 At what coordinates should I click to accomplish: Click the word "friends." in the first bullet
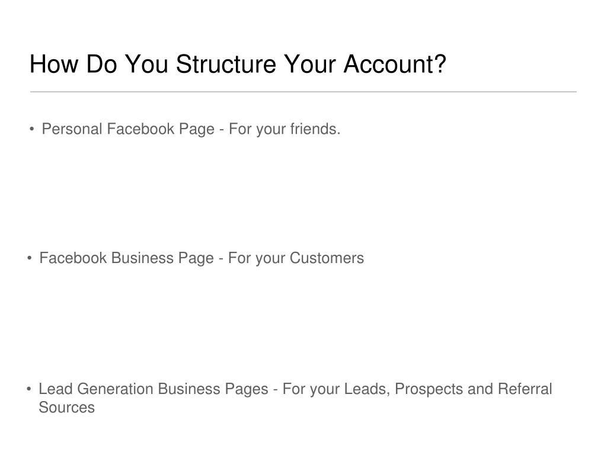click(315, 129)
